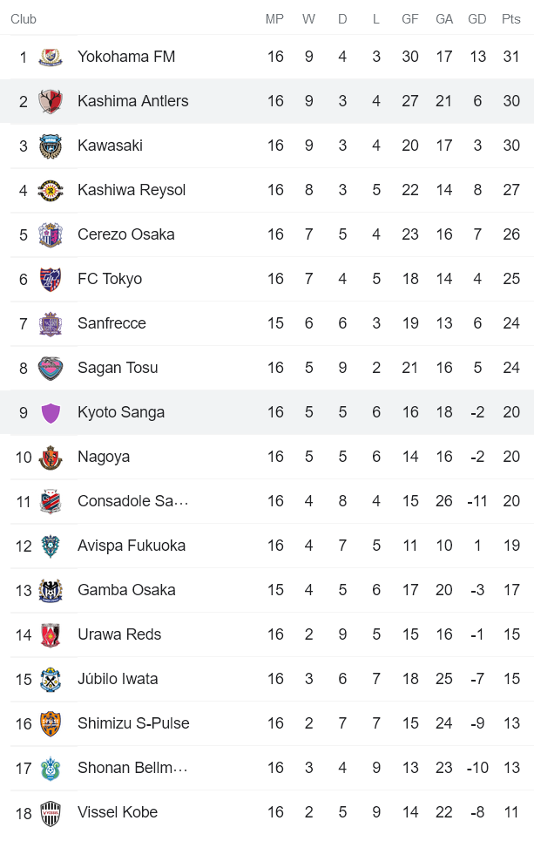Click the Yokohama FM club crest
Screen dimensions: 534x841
tap(51, 56)
